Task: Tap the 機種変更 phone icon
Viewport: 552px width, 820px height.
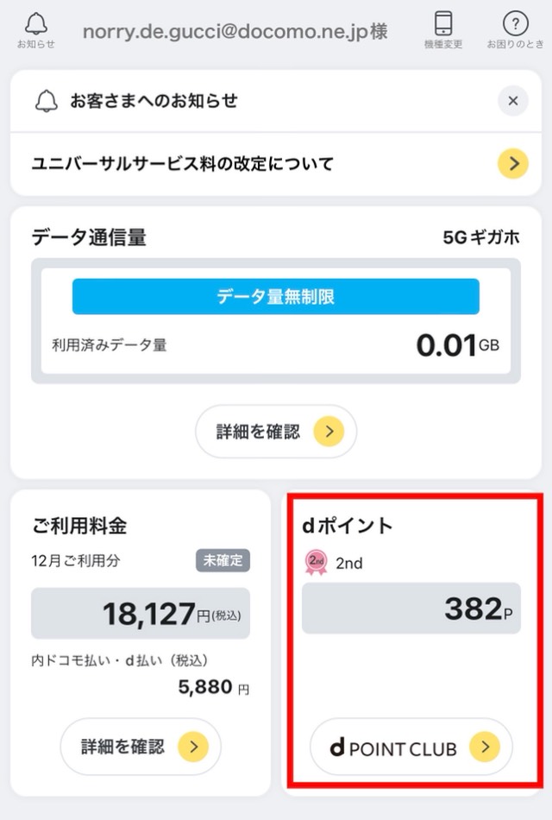Action: tap(443, 30)
